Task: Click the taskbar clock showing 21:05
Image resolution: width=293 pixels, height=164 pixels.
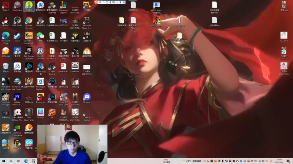Action: tap(279, 161)
